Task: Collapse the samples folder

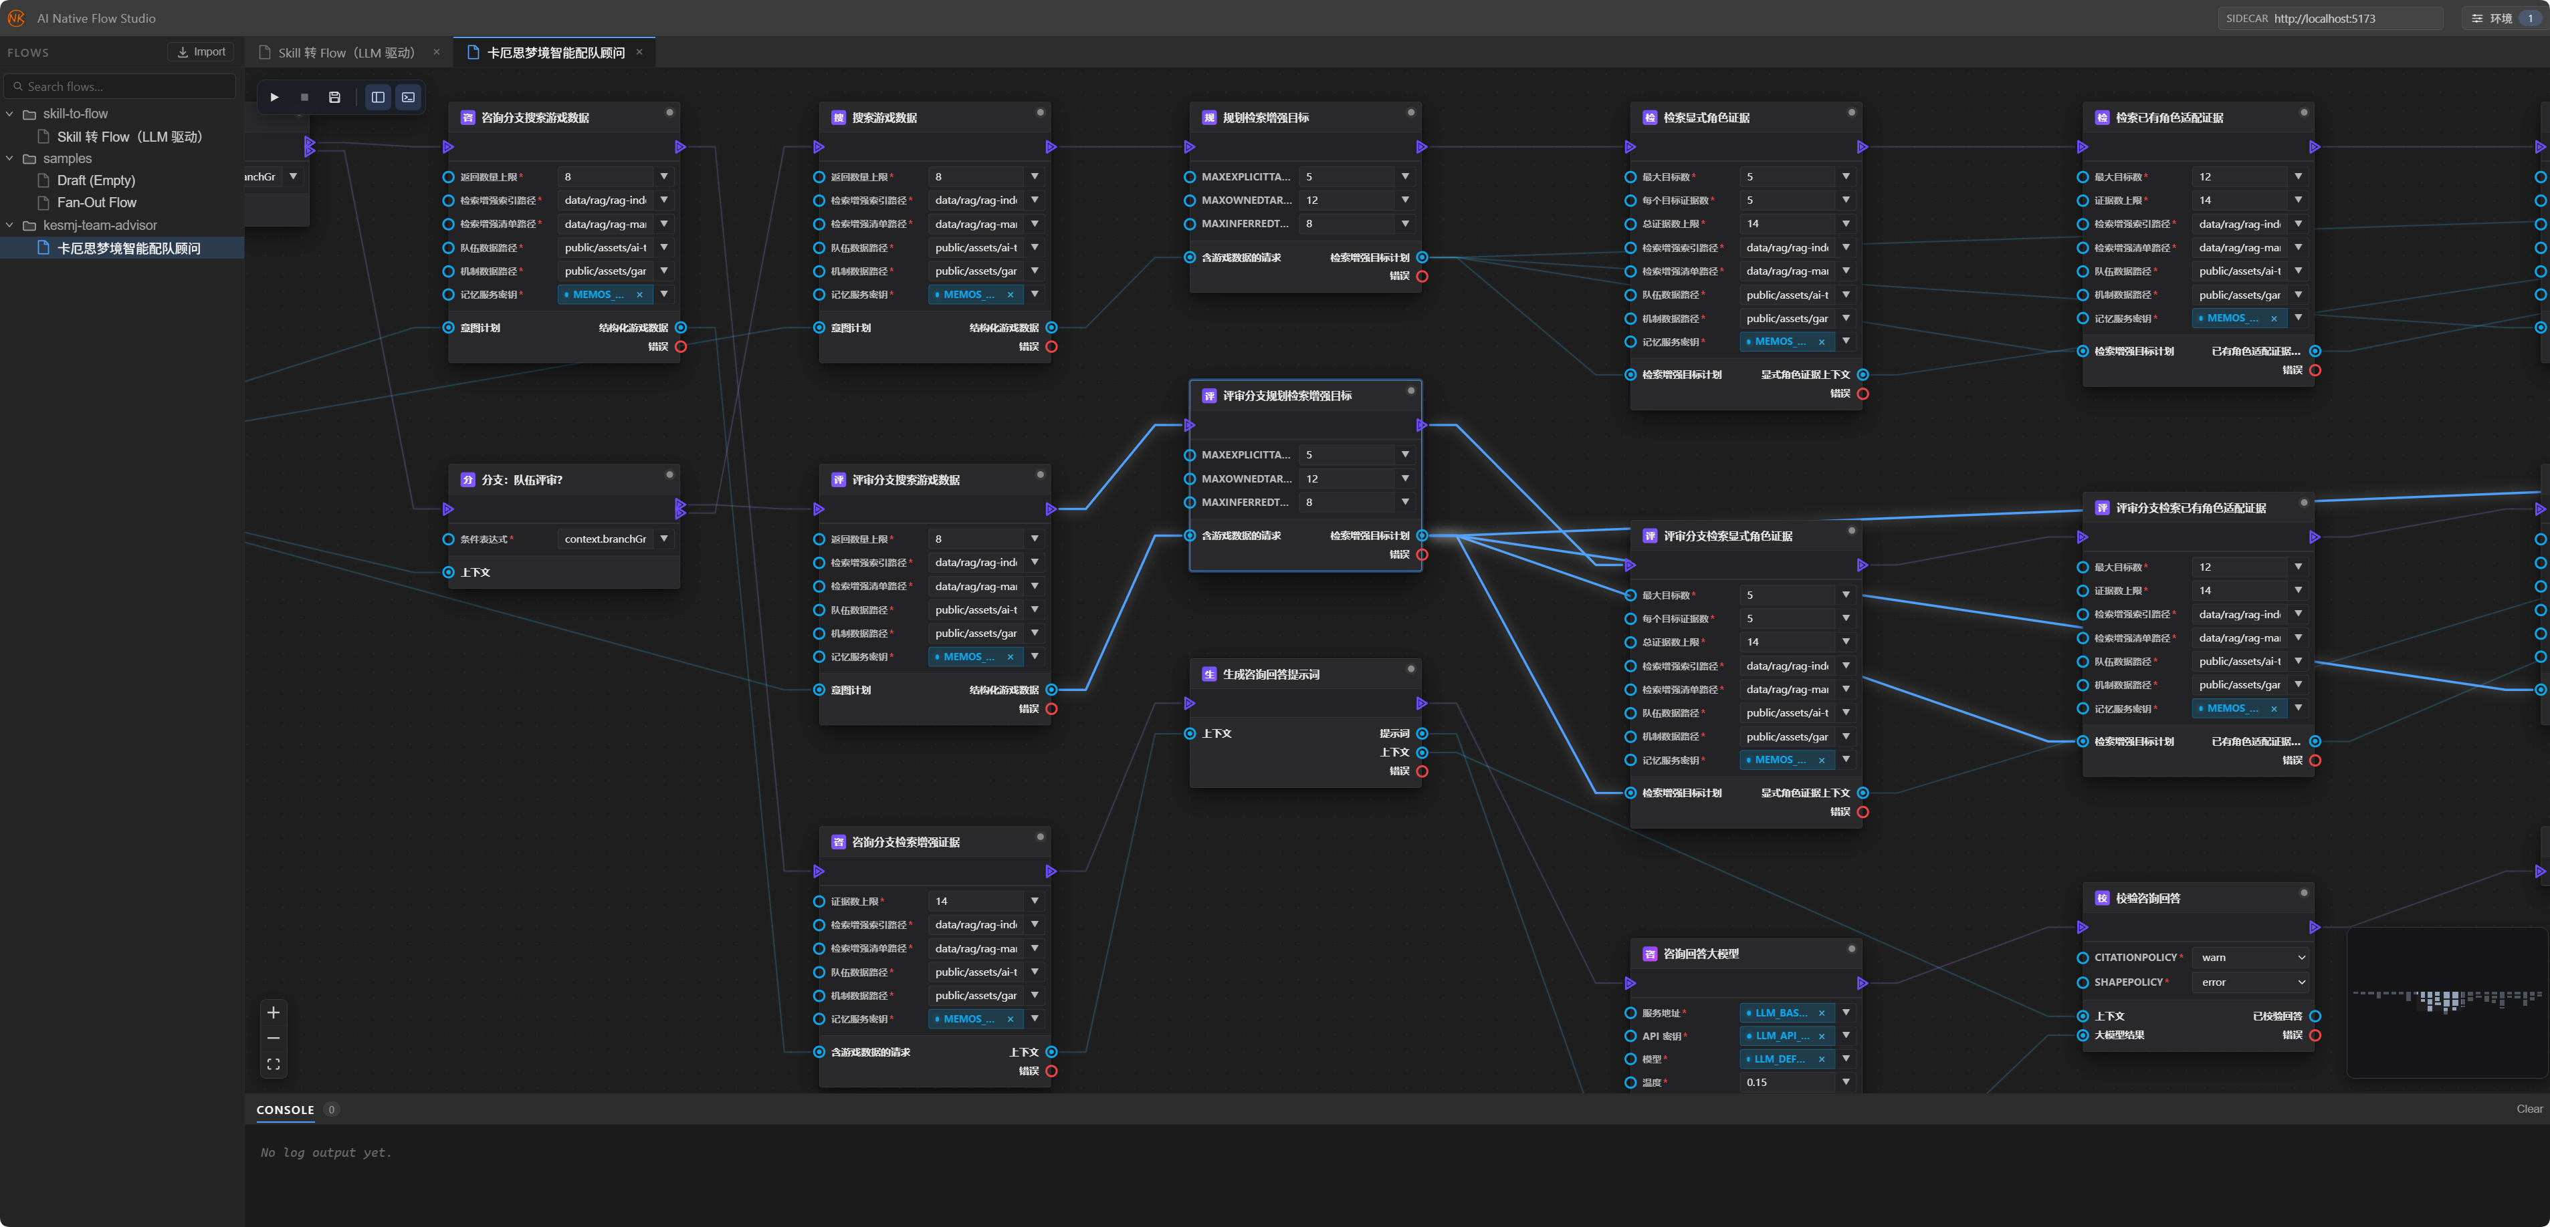Action: click(10, 158)
